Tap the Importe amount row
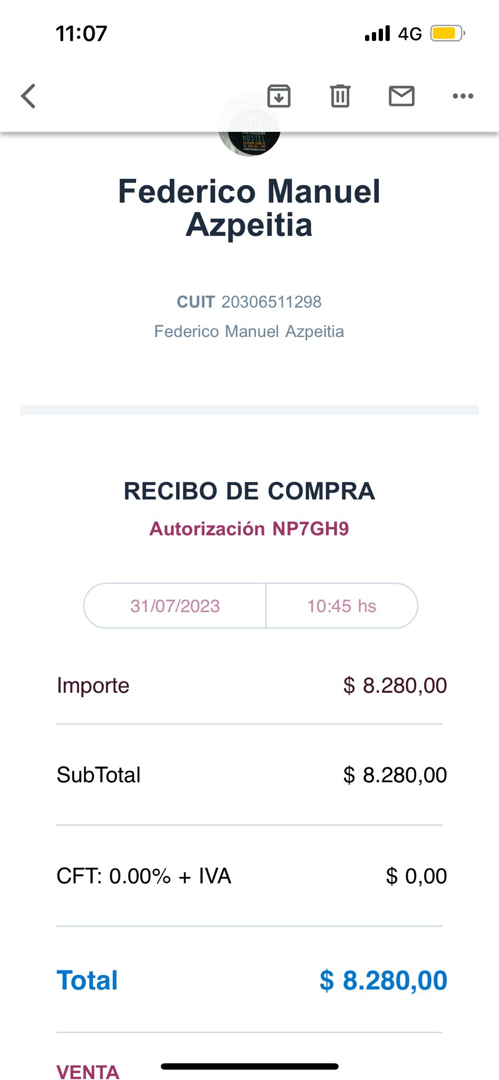This screenshot has width=499, height=1080. (x=249, y=686)
